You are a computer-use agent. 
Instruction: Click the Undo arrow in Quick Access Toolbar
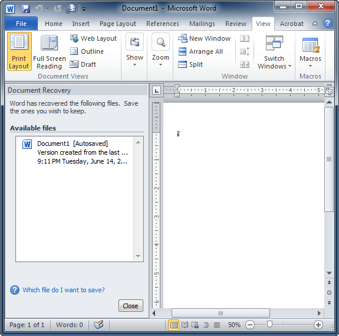coord(39,9)
